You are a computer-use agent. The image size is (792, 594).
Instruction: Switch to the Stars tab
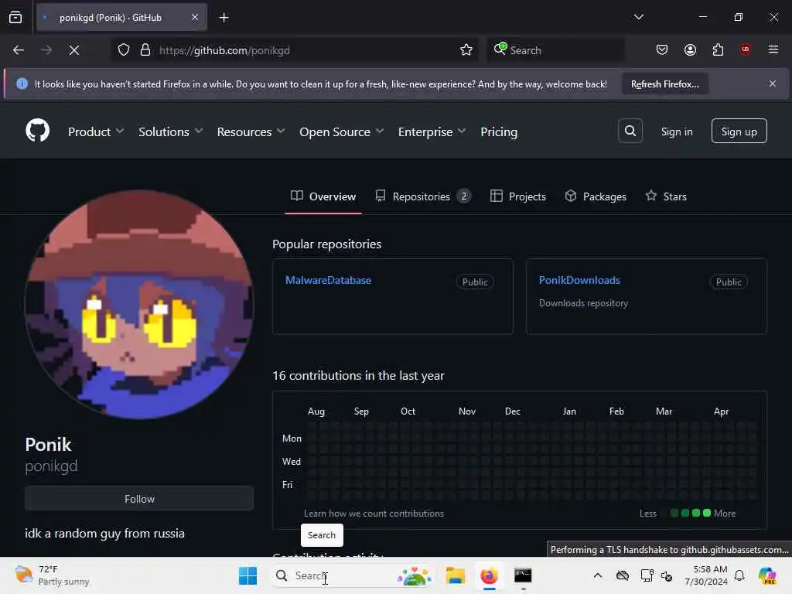[666, 196]
